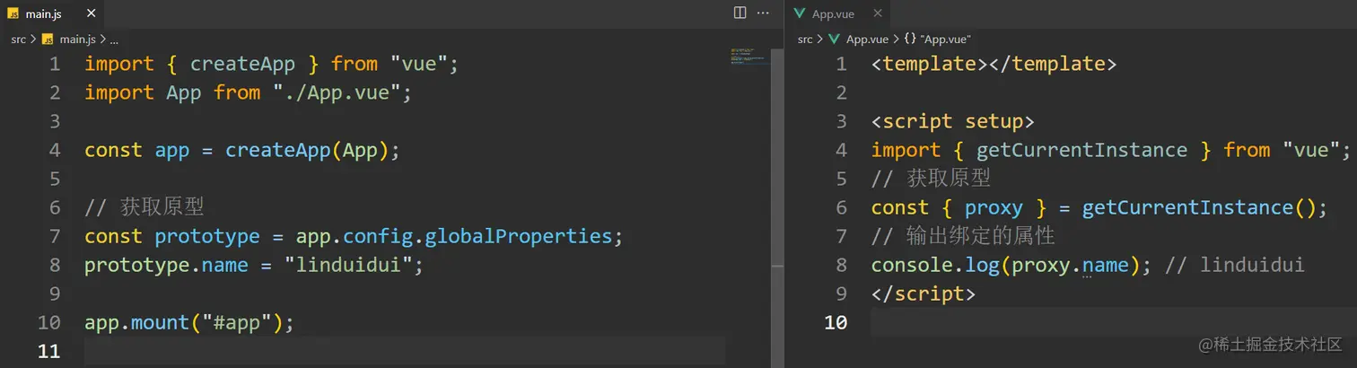Click getCurrentInstance in App.vue import line
The width and height of the screenshot is (1357, 368).
click(x=1081, y=150)
